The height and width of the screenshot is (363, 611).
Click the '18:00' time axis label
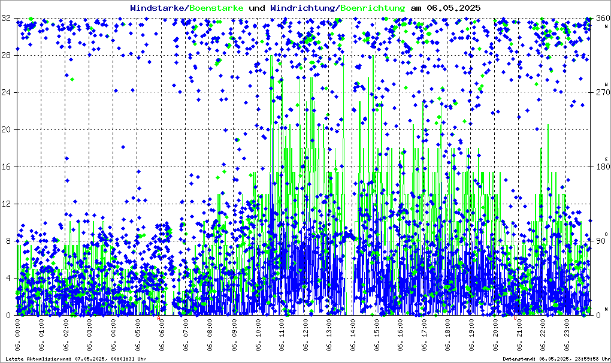coord(447,328)
